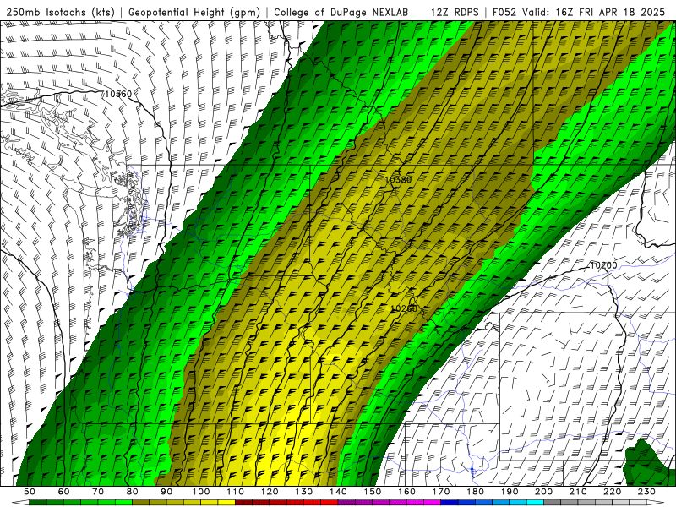The image size is (676, 507).
Task: Click the 10560 height contour label
Action: 118,94
